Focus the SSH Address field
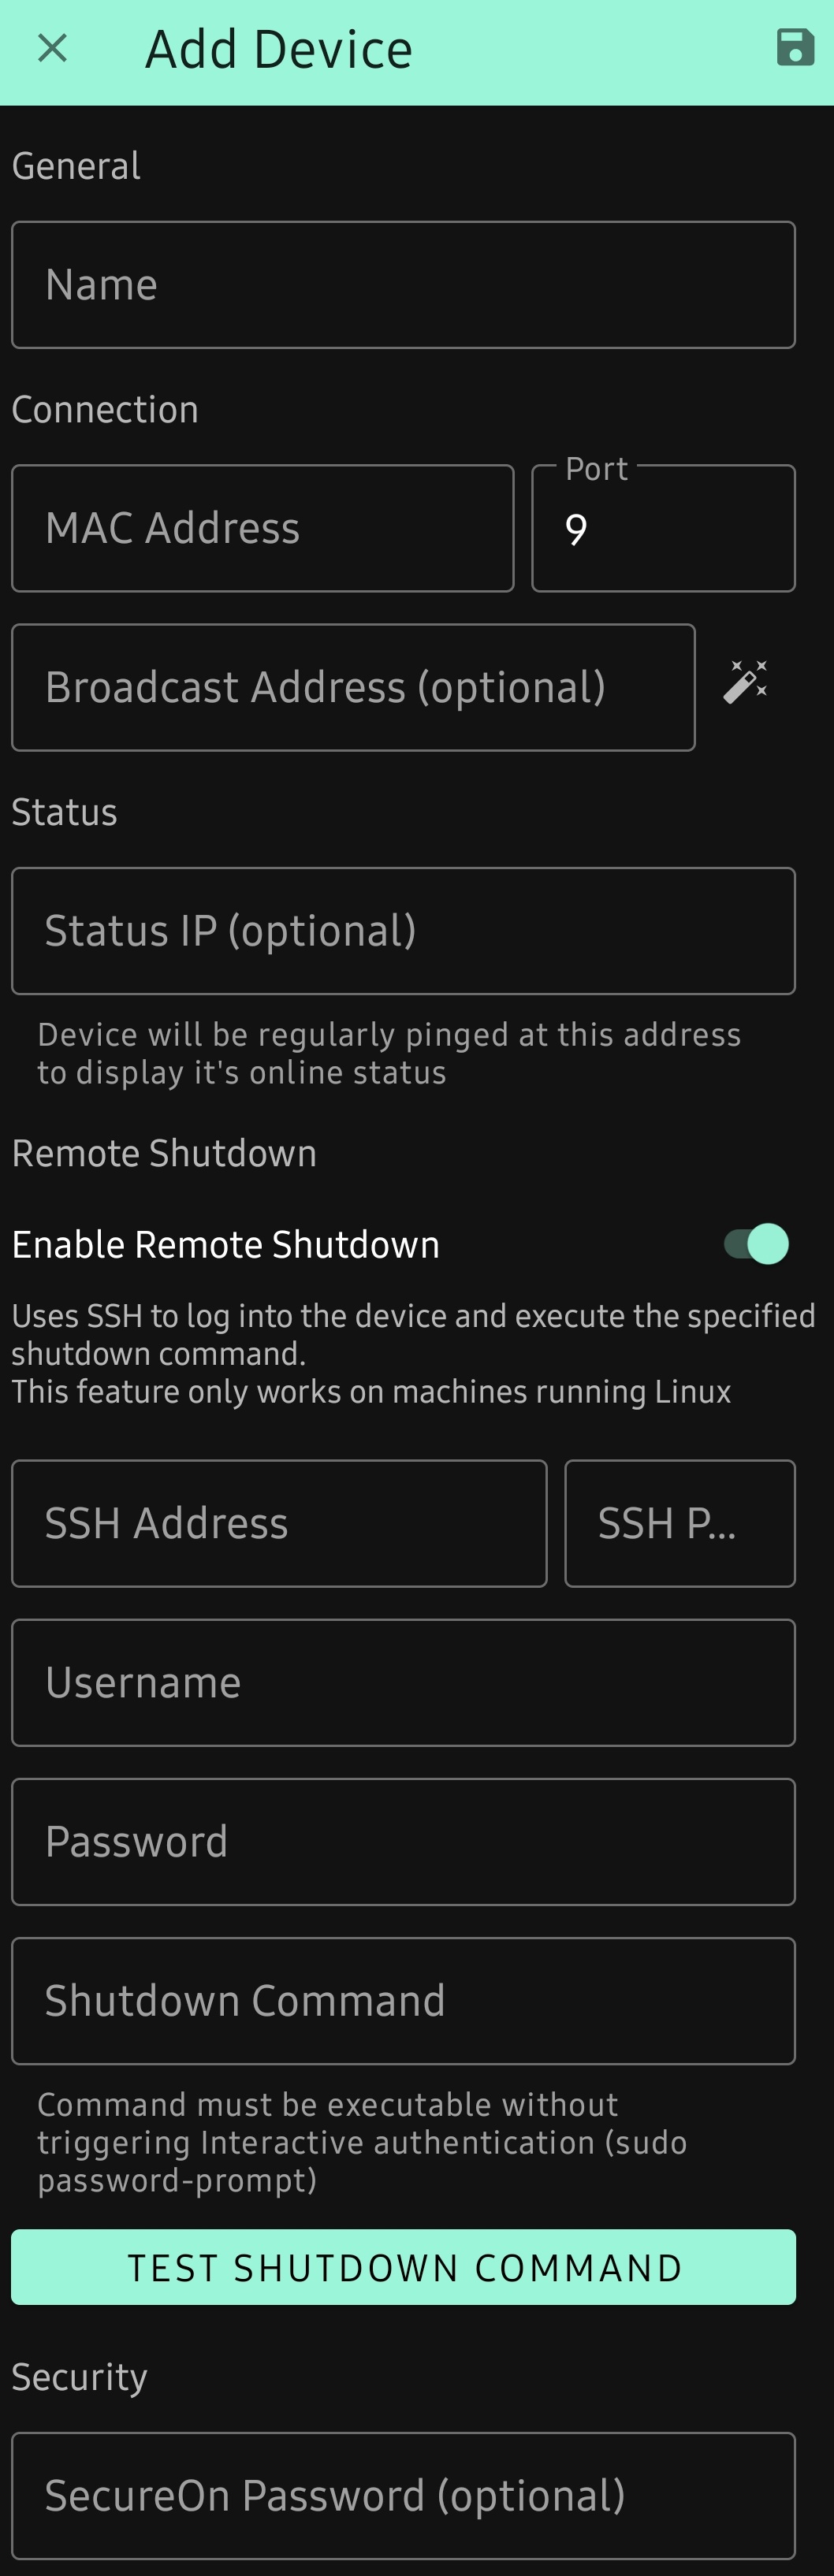834x2576 pixels. point(279,1523)
